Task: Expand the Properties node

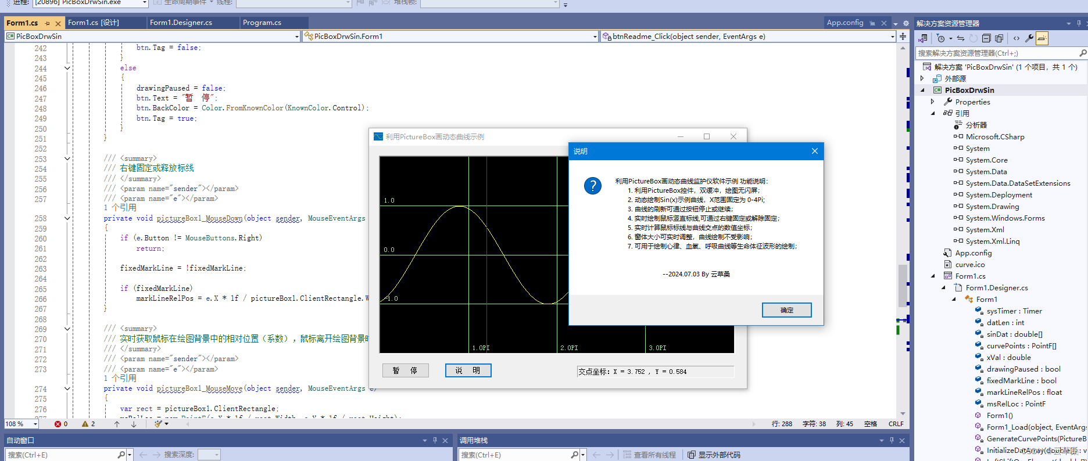Action: tap(933, 102)
